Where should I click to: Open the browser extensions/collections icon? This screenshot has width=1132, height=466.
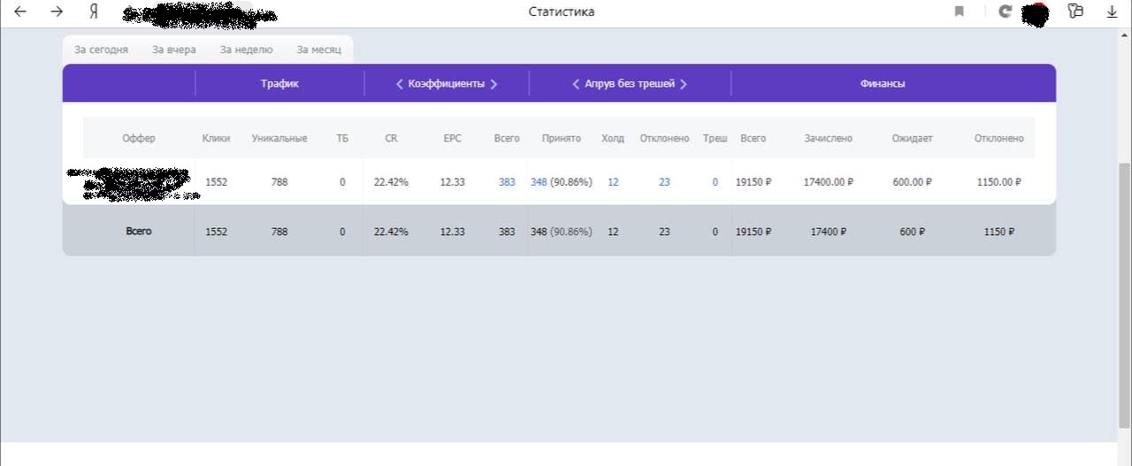(x=1075, y=11)
